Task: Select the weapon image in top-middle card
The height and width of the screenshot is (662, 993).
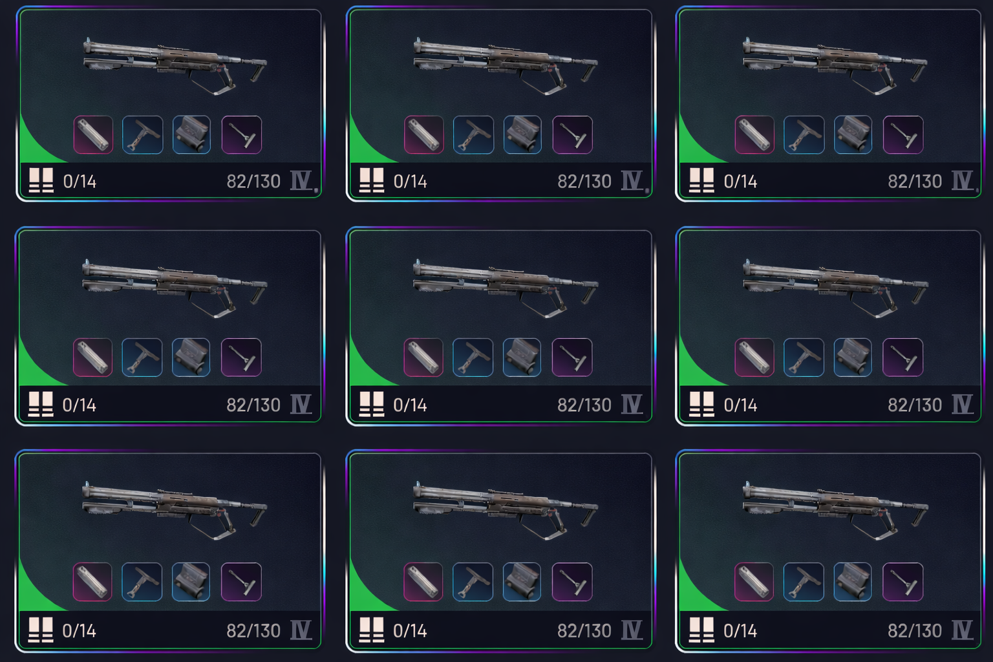Action: [x=506, y=66]
